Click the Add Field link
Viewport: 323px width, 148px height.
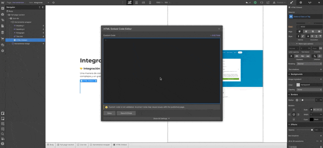pyautogui.click(x=215, y=35)
